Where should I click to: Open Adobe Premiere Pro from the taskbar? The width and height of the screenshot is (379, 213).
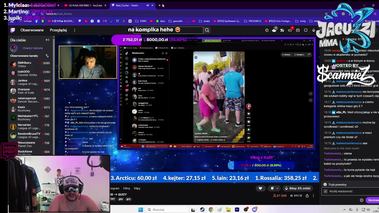coord(237,210)
